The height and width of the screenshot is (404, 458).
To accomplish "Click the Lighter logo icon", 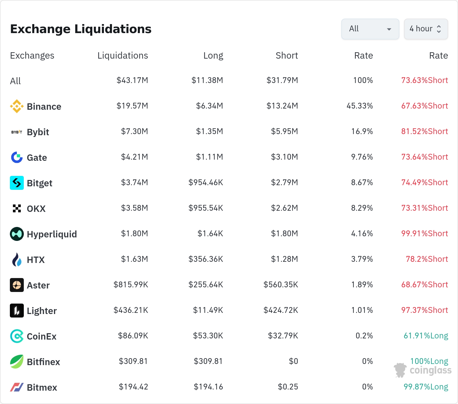I will [17, 311].
